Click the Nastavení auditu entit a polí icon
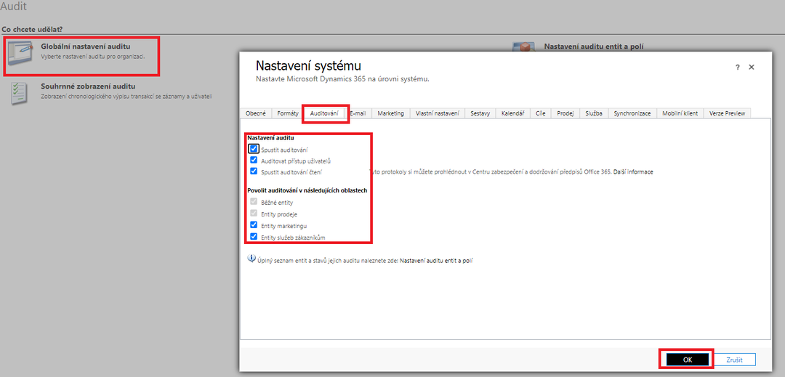 523,48
